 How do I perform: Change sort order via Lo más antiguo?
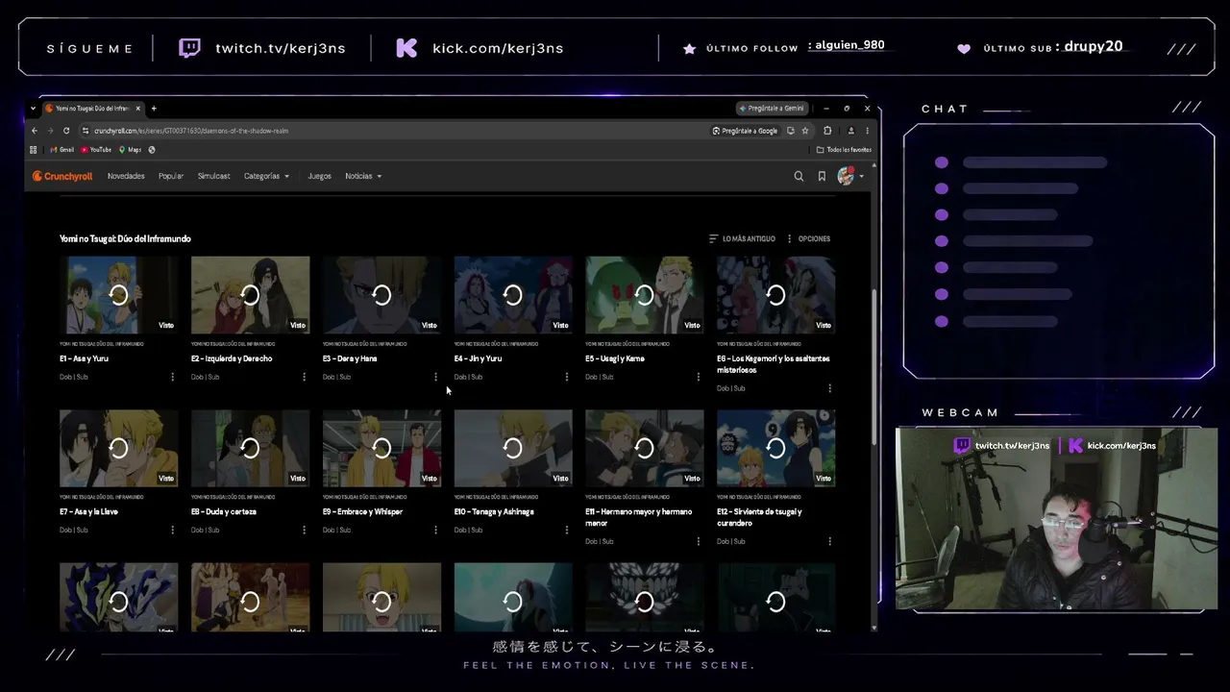click(742, 238)
